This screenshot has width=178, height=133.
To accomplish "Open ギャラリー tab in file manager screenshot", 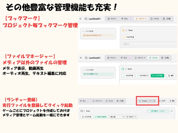I will [x=112, y=58].
